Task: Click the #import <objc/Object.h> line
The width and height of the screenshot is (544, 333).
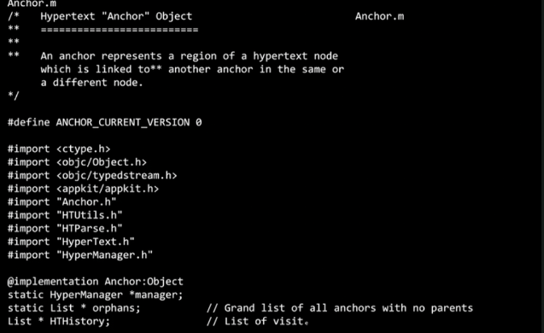Action: pos(77,162)
